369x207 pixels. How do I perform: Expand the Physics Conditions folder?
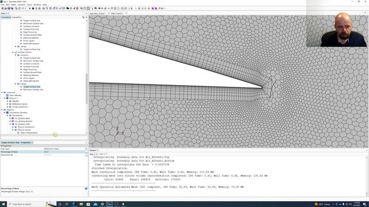[13, 127]
